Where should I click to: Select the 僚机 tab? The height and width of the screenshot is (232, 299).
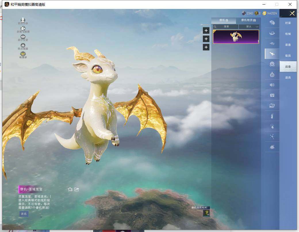(224, 20)
